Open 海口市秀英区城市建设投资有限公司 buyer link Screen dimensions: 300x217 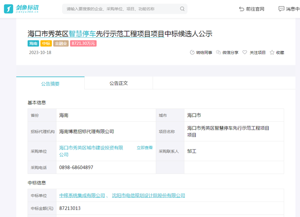coord(91,151)
